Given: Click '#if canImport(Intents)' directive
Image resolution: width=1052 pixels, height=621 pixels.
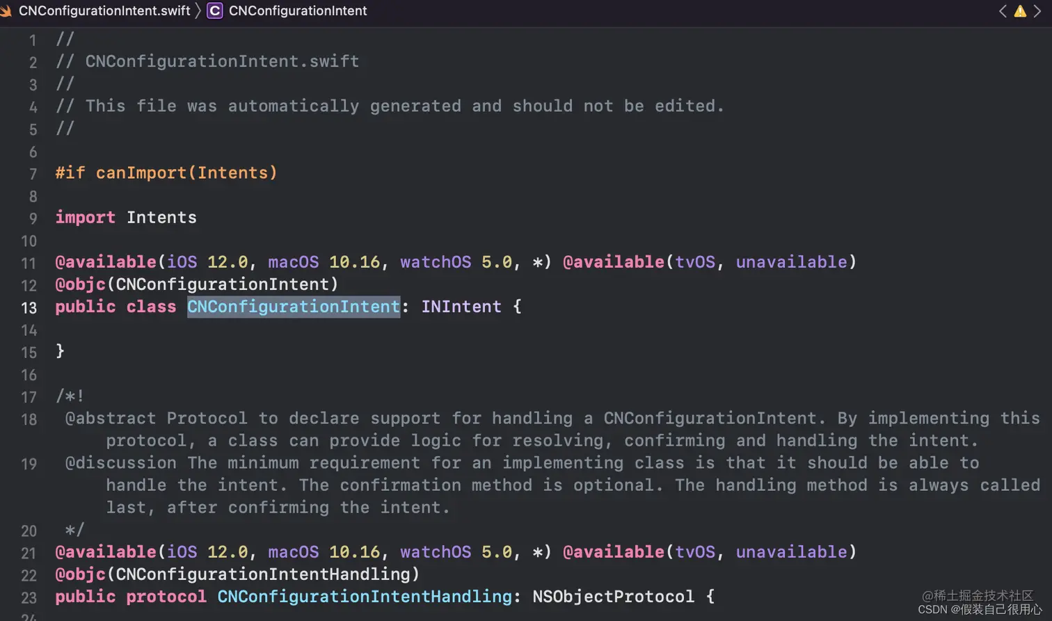Looking at the screenshot, I should coord(166,172).
